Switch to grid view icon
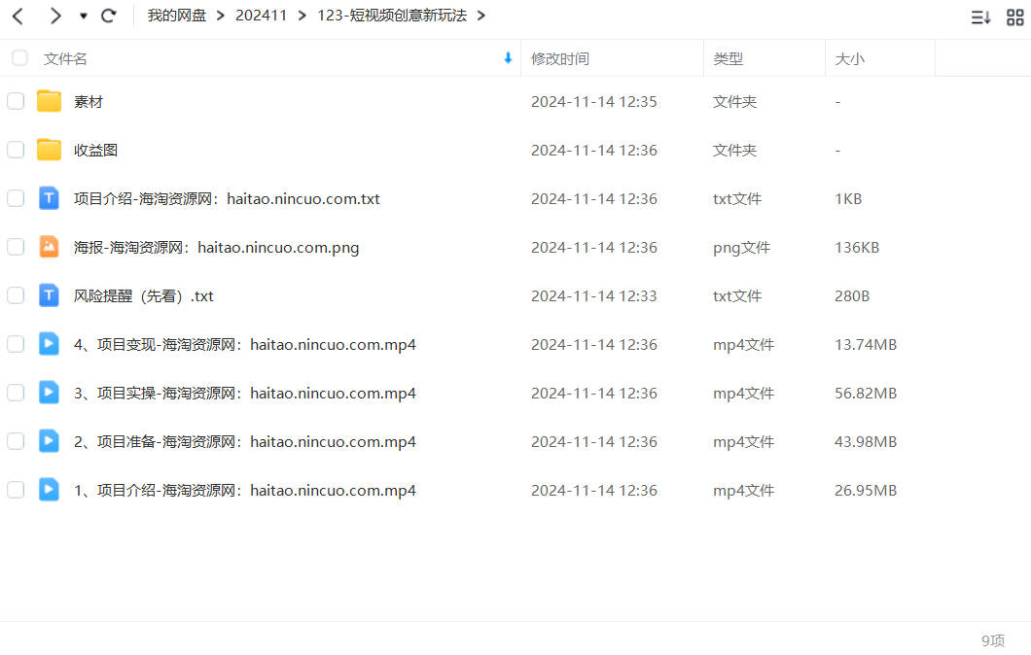Image resolution: width=1031 pixels, height=655 pixels. (1015, 17)
